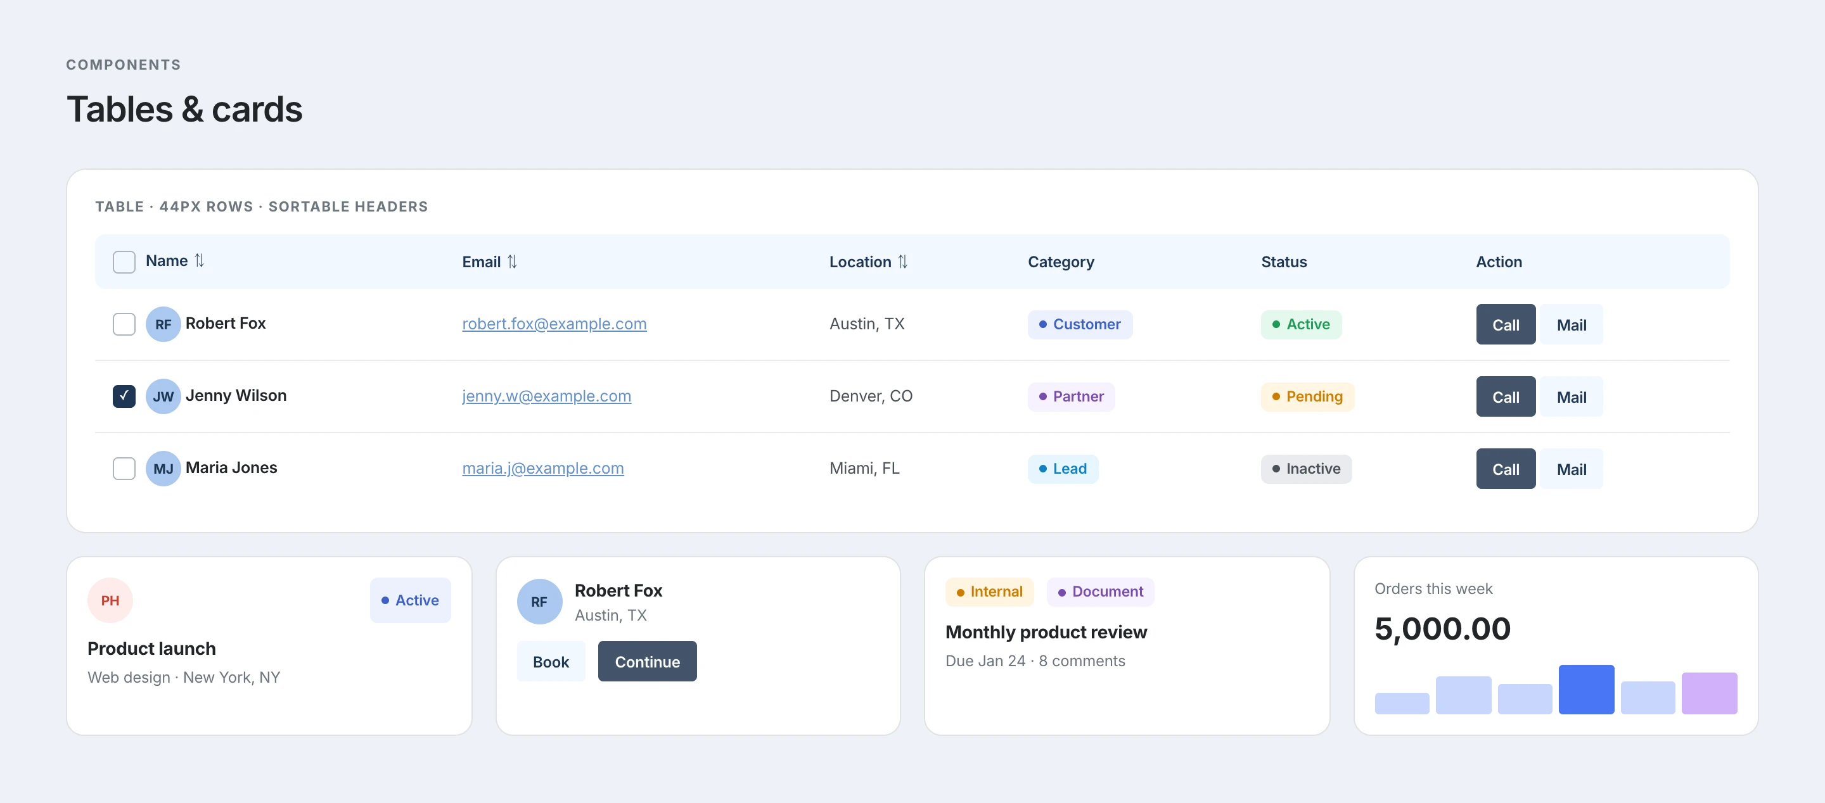Check the Robert Fox row checkbox
The height and width of the screenshot is (803, 1825).
click(x=124, y=324)
